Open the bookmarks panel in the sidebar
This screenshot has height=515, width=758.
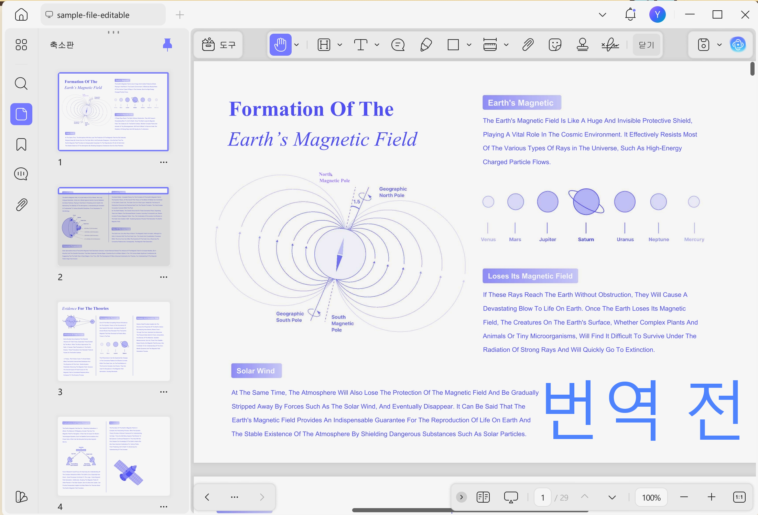21,145
